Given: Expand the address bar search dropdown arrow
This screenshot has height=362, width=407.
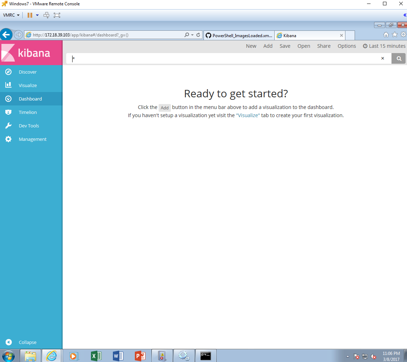Looking at the screenshot, I should click(x=192, y=35).
